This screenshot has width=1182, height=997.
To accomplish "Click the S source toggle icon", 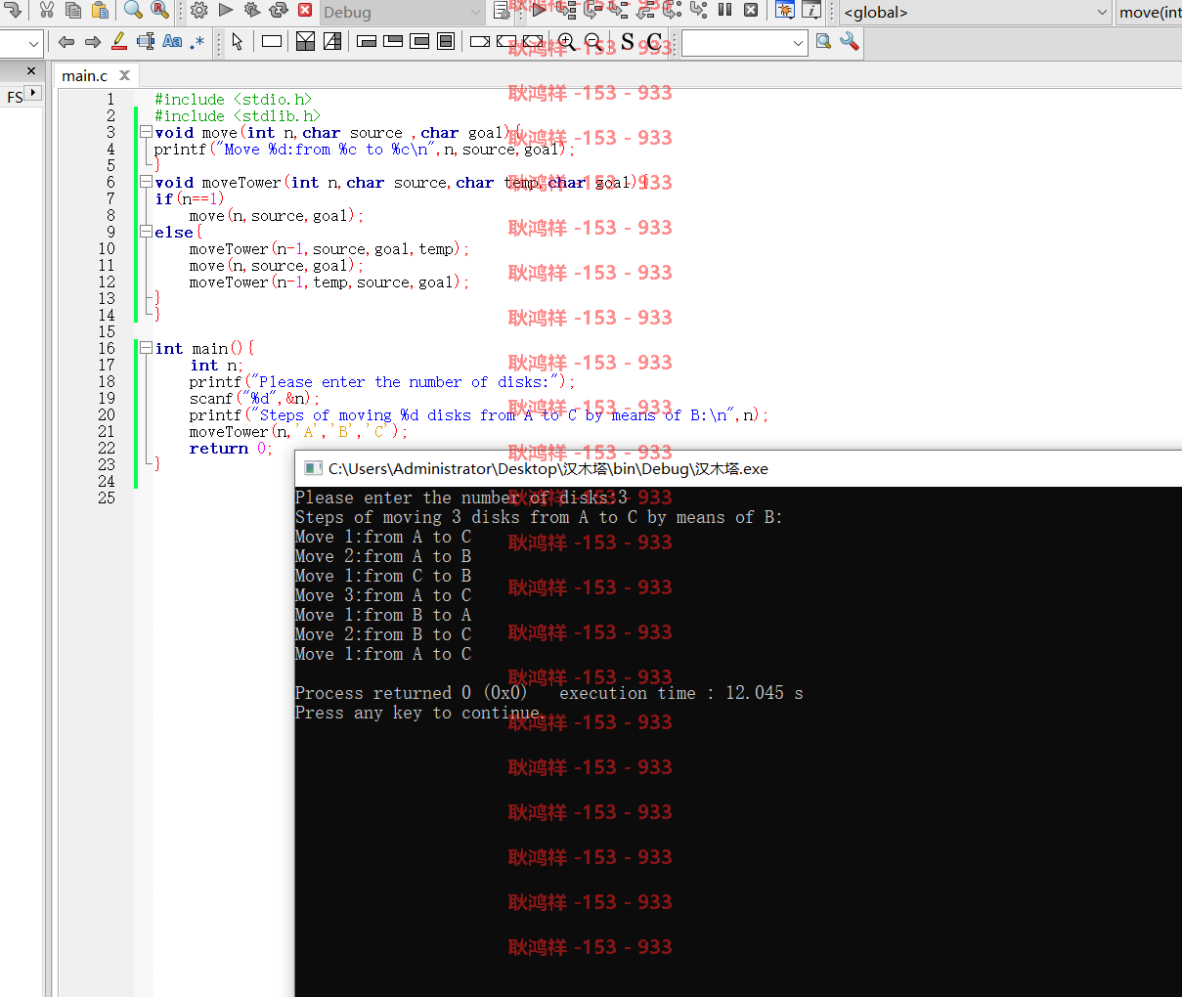I will [x=628, y=42].
